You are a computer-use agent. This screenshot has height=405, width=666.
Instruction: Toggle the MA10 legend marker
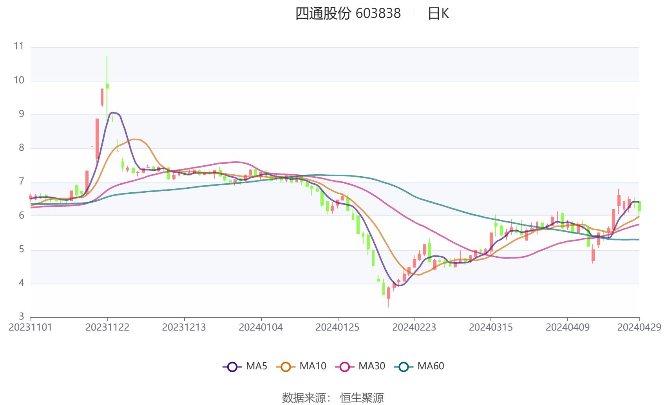pyautogui.click(x=286, y=367)
